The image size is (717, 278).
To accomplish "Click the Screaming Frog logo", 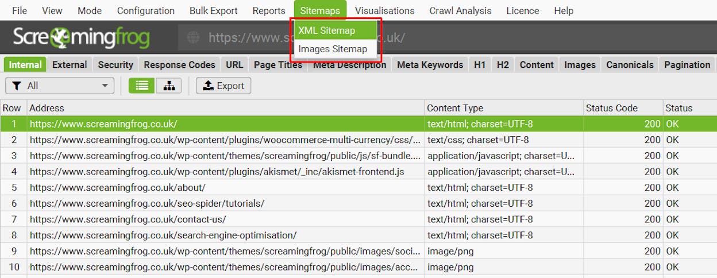I will [82, 38].
